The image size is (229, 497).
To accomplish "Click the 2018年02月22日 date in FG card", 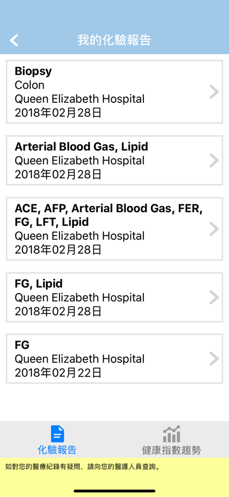I will [x=58, y=373].
